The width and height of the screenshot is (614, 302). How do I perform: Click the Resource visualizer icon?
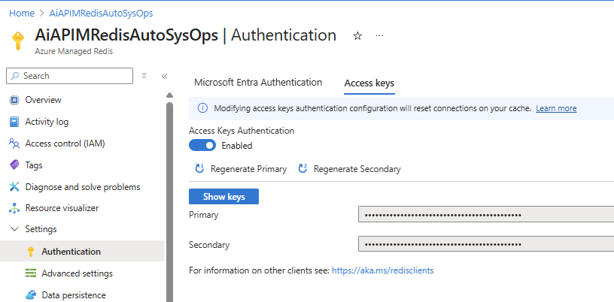pos(14,208)
